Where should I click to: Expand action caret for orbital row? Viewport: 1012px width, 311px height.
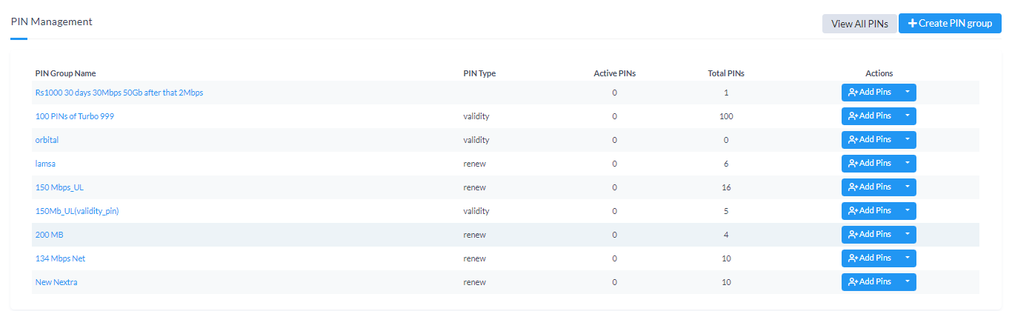click(x=908, y=140)
